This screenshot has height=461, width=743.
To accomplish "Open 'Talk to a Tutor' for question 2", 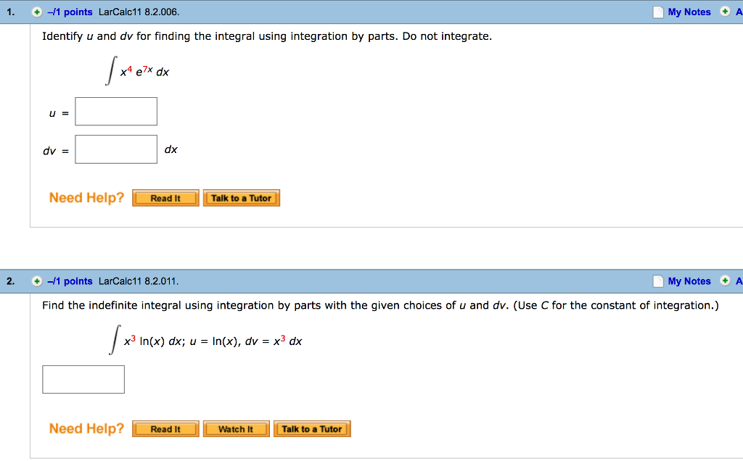I will (312, 428).
